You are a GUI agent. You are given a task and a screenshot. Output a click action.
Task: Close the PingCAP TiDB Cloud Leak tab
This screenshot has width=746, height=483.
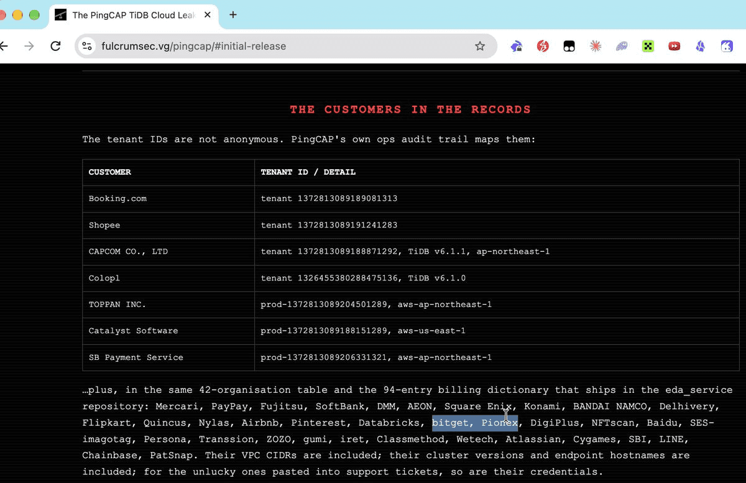(208, 15)
